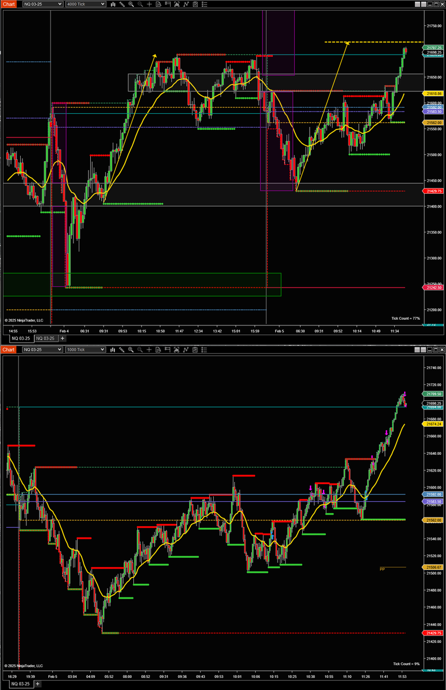This screenshot has width=446, height=690.
Task: Click price marker 21429.75 in the 4000 Tick chart
Action: point(433,190)
